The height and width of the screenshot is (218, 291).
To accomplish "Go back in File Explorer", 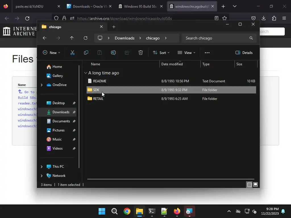I will pos(45,38).
